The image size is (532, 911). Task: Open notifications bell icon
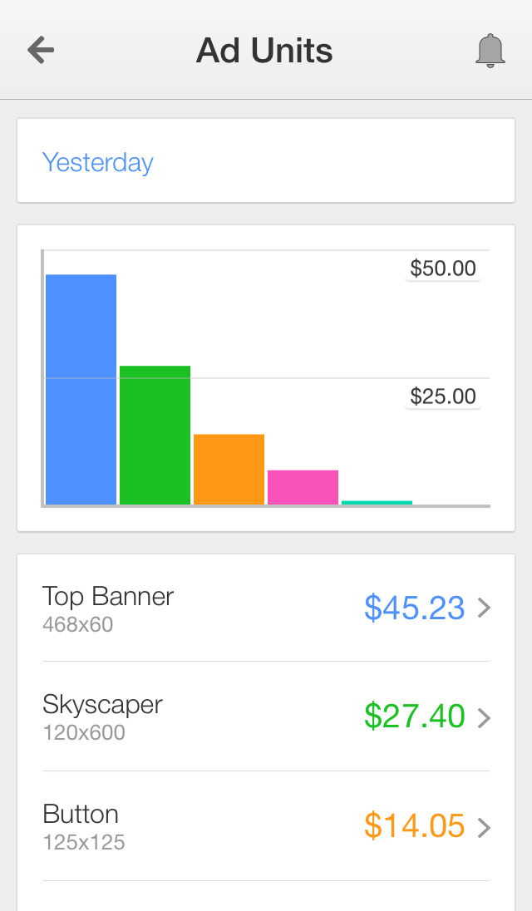490,51
